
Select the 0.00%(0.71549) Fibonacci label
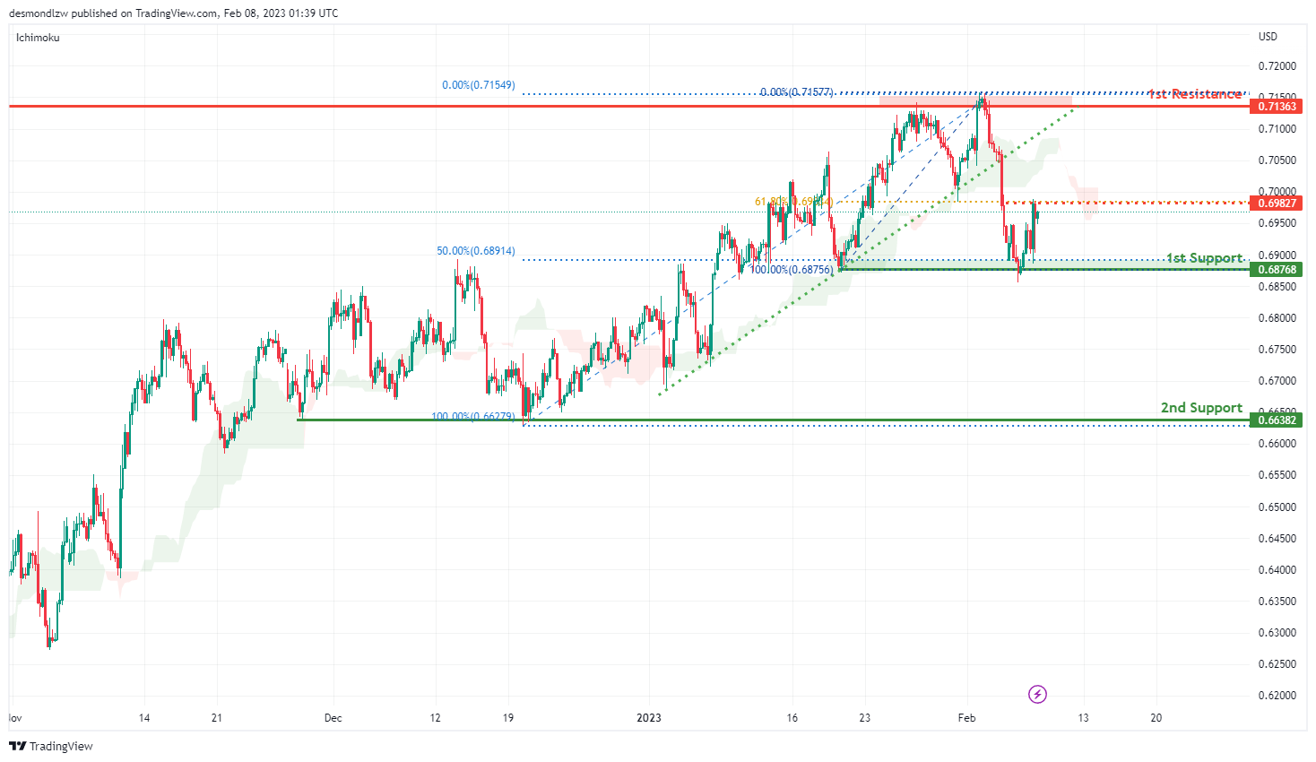pyautogui.click(x=478, y=85)
